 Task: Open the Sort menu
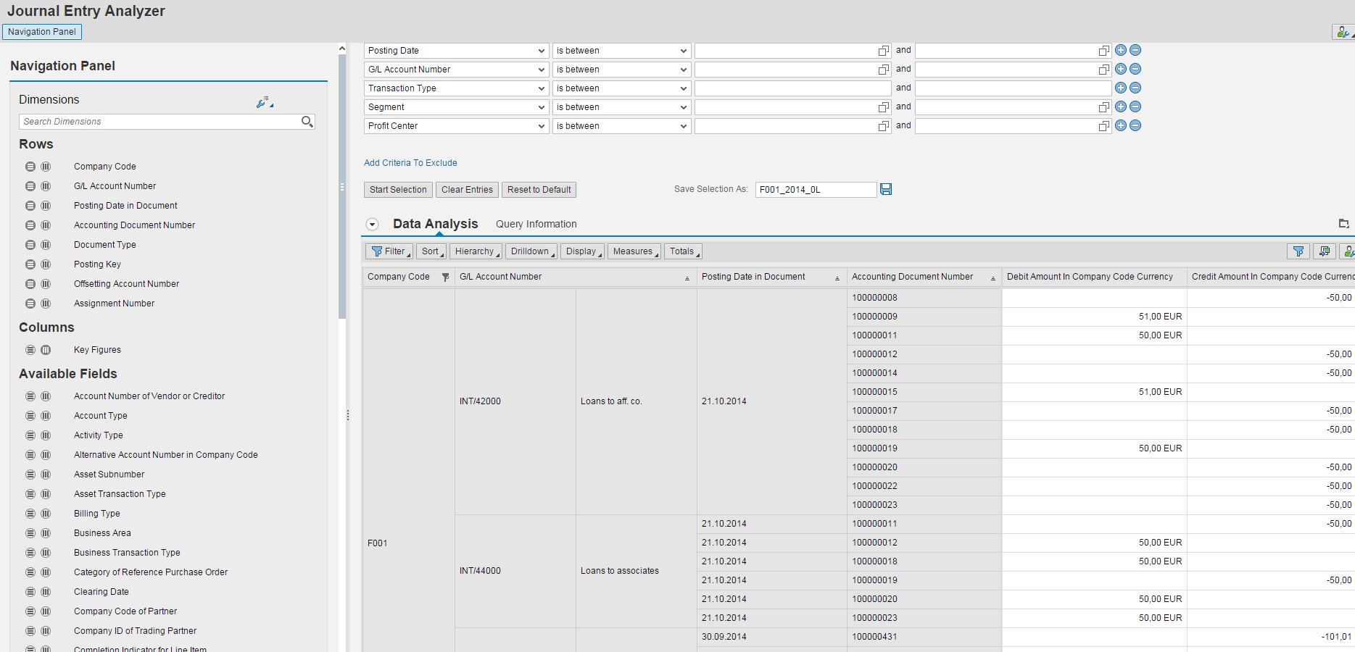[x=431, y=251]
